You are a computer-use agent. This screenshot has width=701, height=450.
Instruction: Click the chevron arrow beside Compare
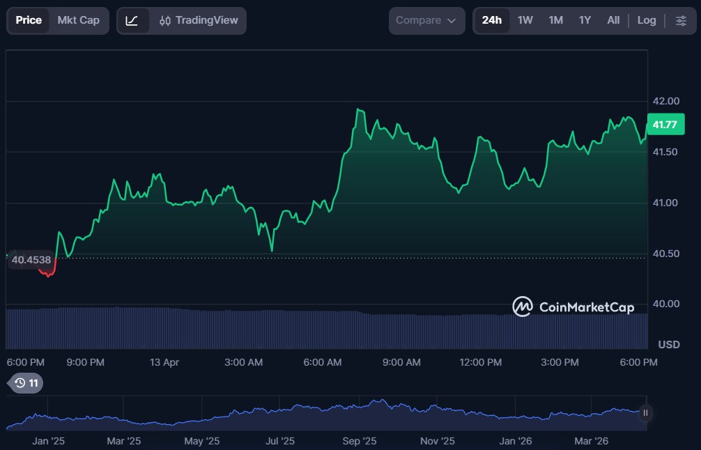(452, 21)
